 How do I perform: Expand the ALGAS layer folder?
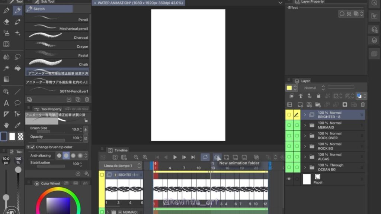[305, 157]
